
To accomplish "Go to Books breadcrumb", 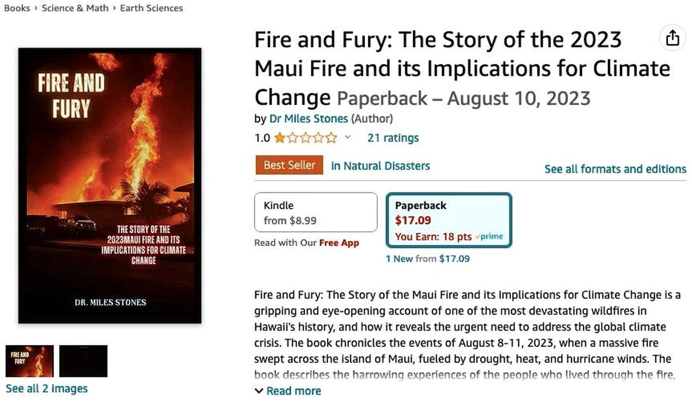I will (17, 8).
